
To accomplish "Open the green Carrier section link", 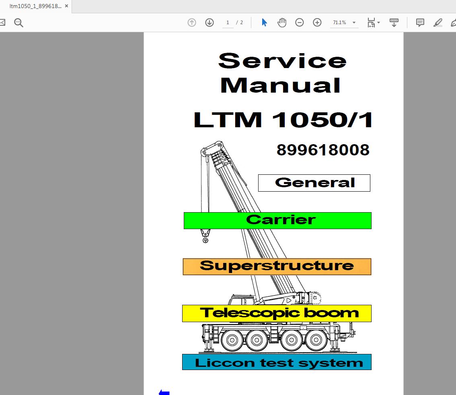I will [277, 221].
